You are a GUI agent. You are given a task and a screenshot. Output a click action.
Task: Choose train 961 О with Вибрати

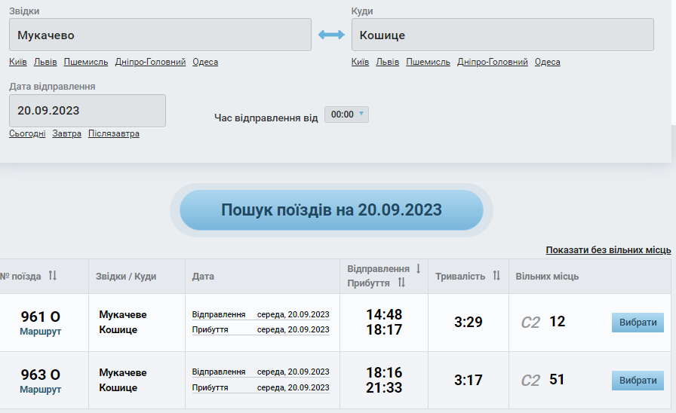638,323
